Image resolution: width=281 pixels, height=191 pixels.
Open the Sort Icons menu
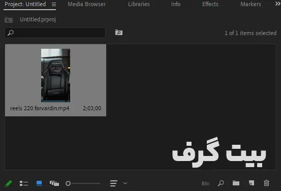click(x=114, y=183)
